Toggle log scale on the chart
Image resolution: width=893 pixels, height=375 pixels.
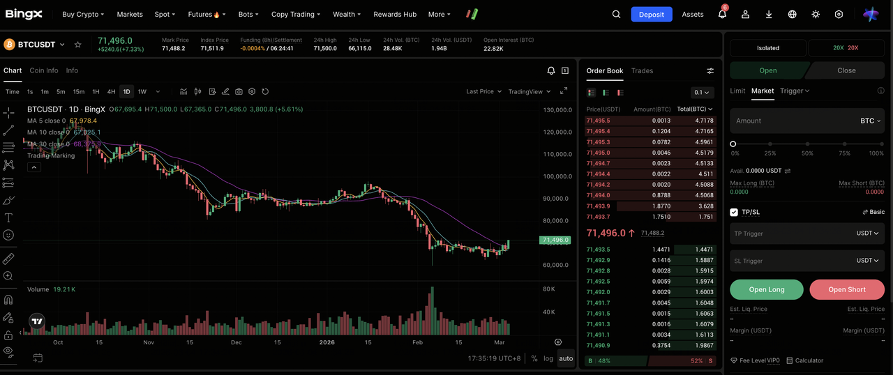[x=548, y=358]
